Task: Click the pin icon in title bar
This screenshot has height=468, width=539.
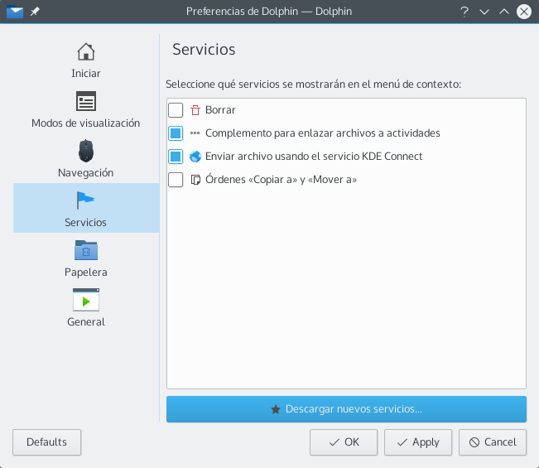Action: coord(35,12)
